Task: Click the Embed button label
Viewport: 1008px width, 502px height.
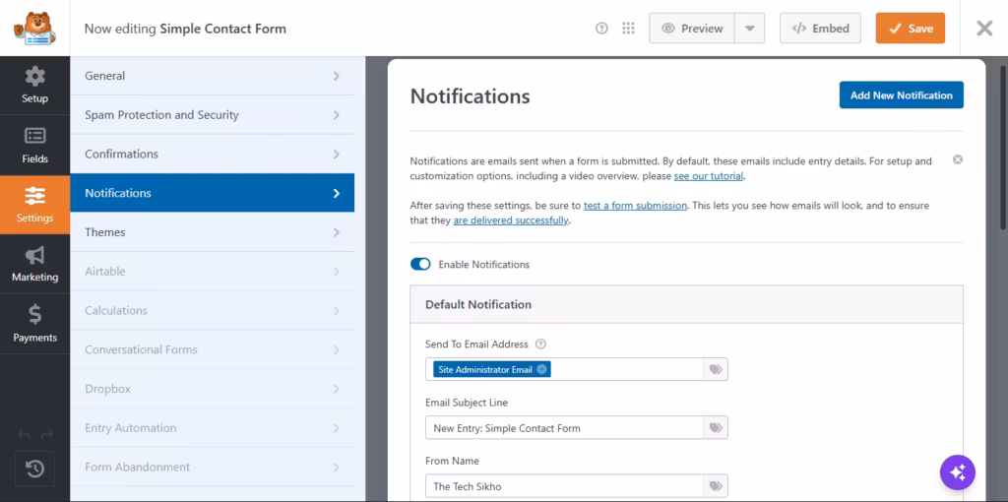Action: (x=831, y=29)
